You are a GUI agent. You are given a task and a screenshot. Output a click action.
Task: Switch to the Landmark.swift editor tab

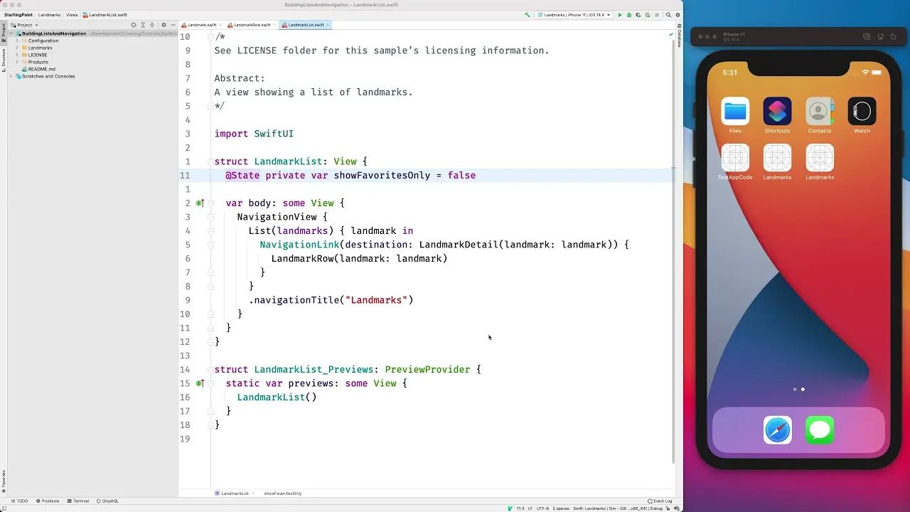pos(202,25)
